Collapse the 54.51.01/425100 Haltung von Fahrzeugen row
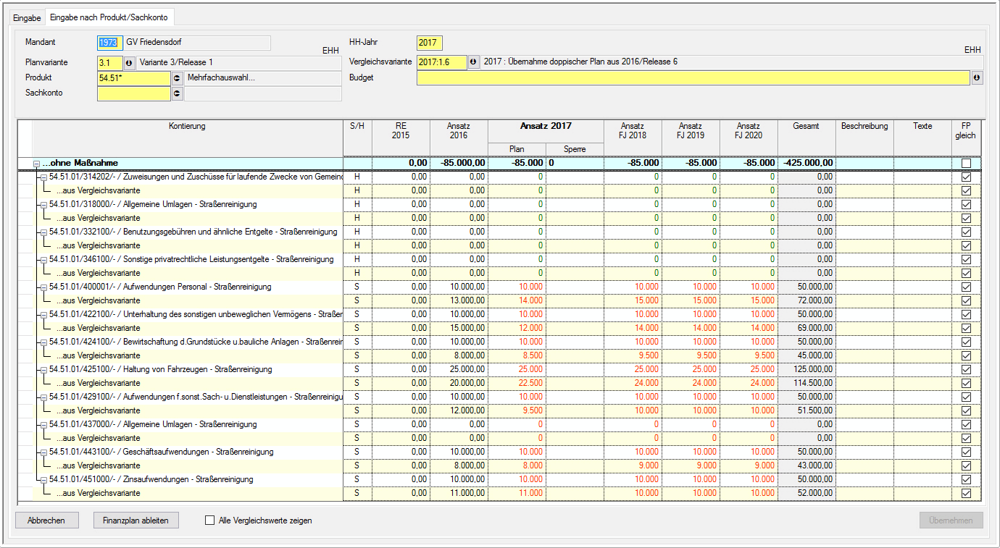The width and height of the screenshot is (1000, 548). coord(43,370)
